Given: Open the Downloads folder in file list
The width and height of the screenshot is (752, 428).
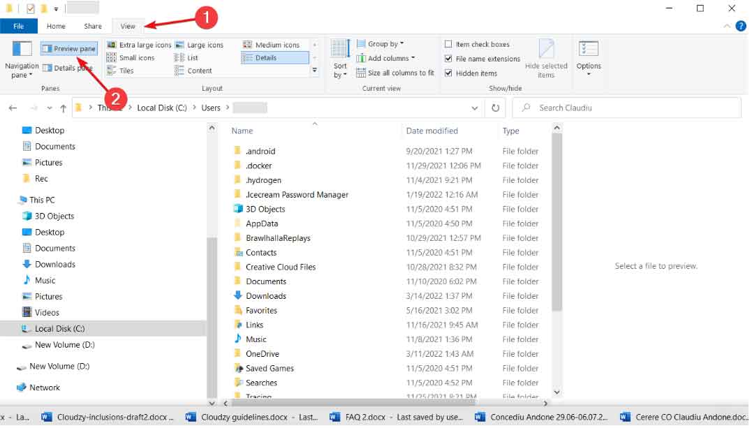Looking at the screenshot, I should click(265, 296).
